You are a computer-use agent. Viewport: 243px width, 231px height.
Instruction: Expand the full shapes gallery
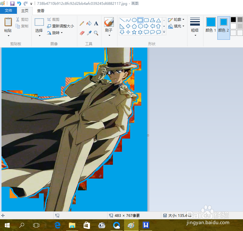(164, 32)
